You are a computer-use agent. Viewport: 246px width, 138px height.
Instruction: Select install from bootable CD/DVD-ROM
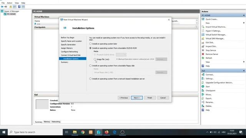point(90,48)
